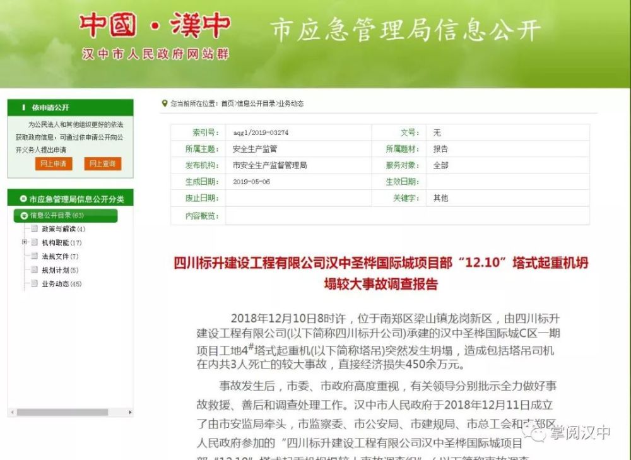Click the document icon beside 机构职能
Image resolution: width=631 pixels, height=460 pixels.
tap(34, 242)
